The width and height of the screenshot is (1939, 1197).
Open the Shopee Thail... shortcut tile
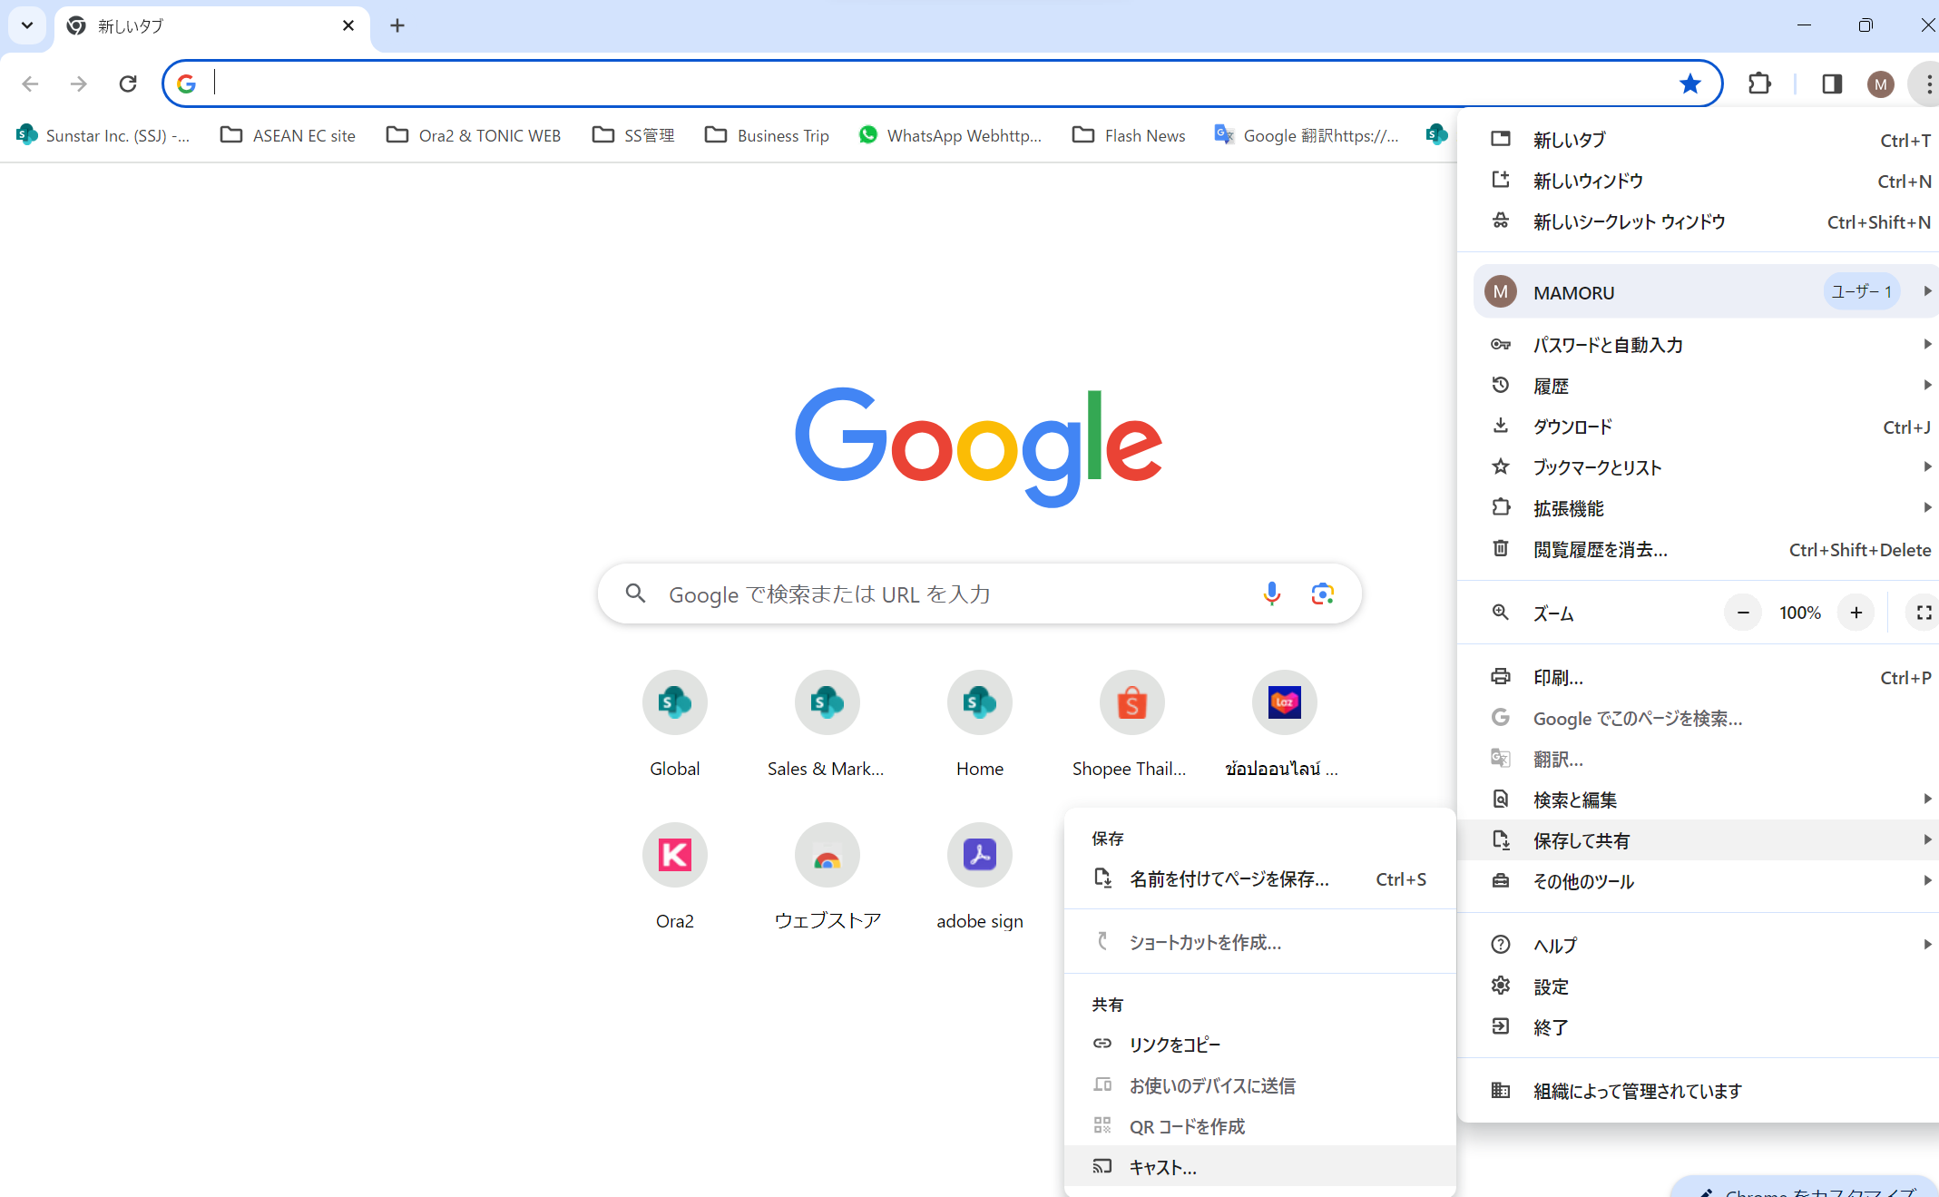click(x=1132, y=724)
